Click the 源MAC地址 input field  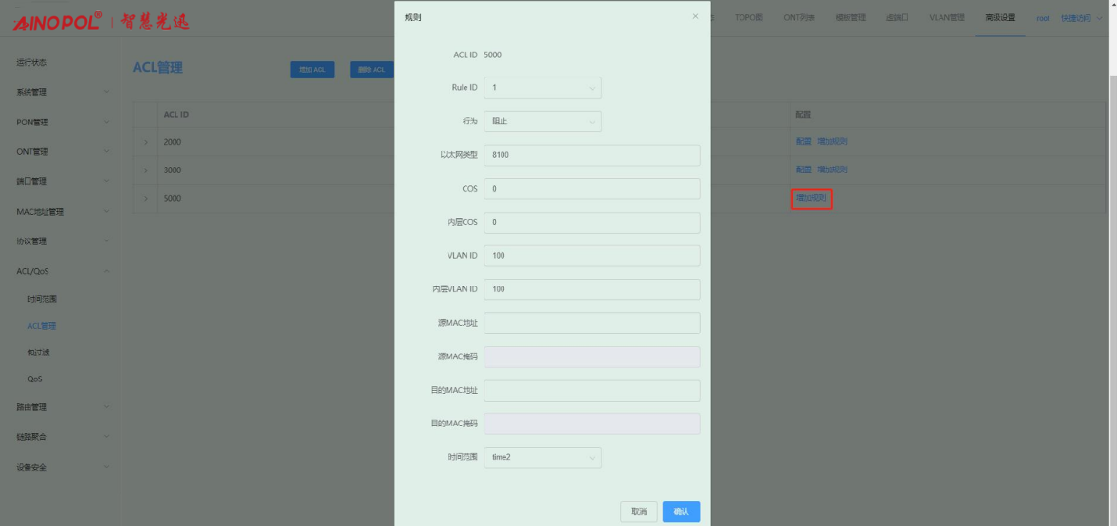[591, 323]
